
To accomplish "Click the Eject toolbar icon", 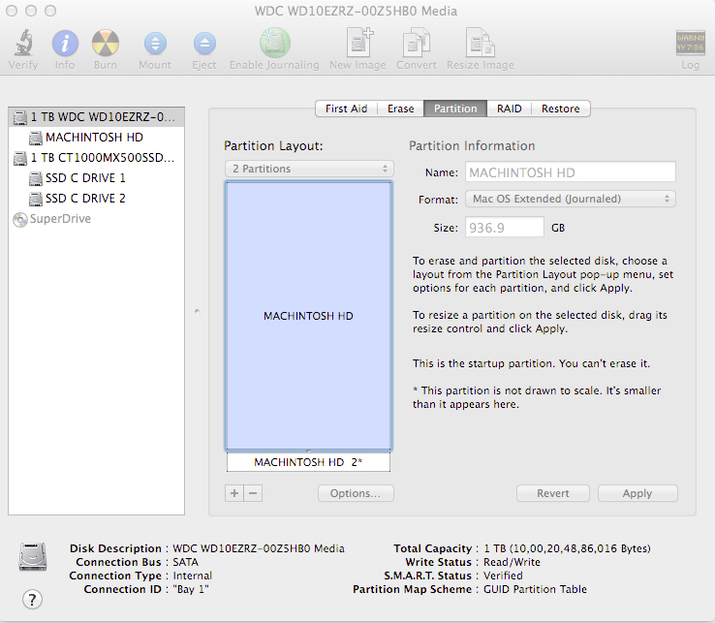I will (x=204, y=44).
